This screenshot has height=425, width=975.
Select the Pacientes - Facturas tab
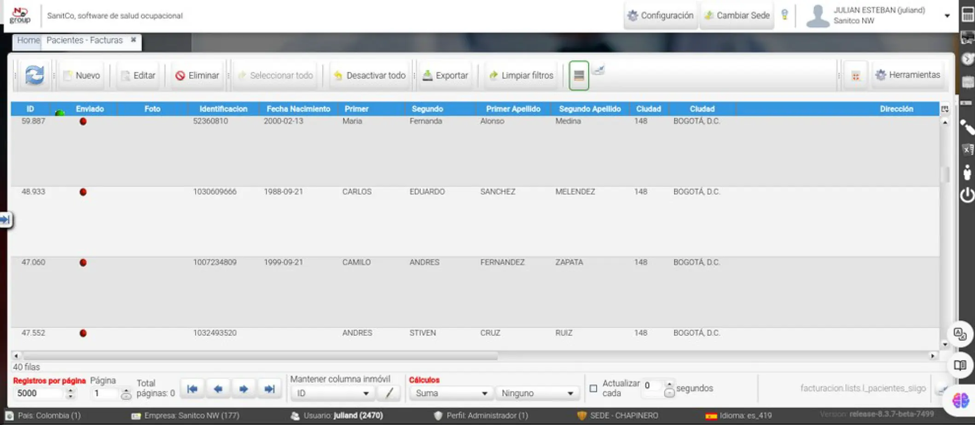(85, 40)
